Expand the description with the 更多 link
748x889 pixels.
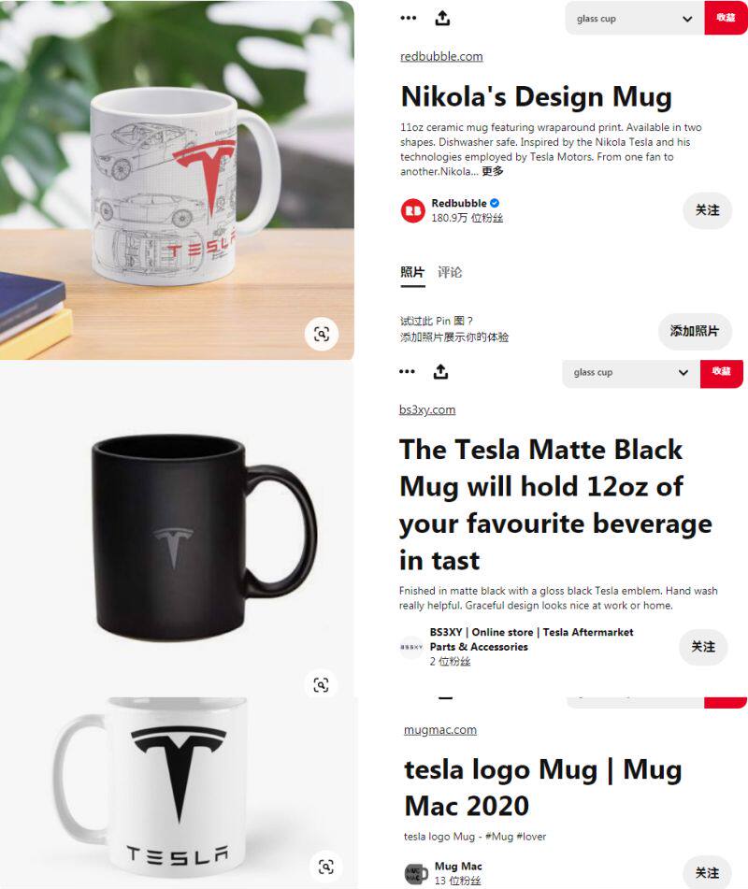pyautogui.click(x=493, y=171)
